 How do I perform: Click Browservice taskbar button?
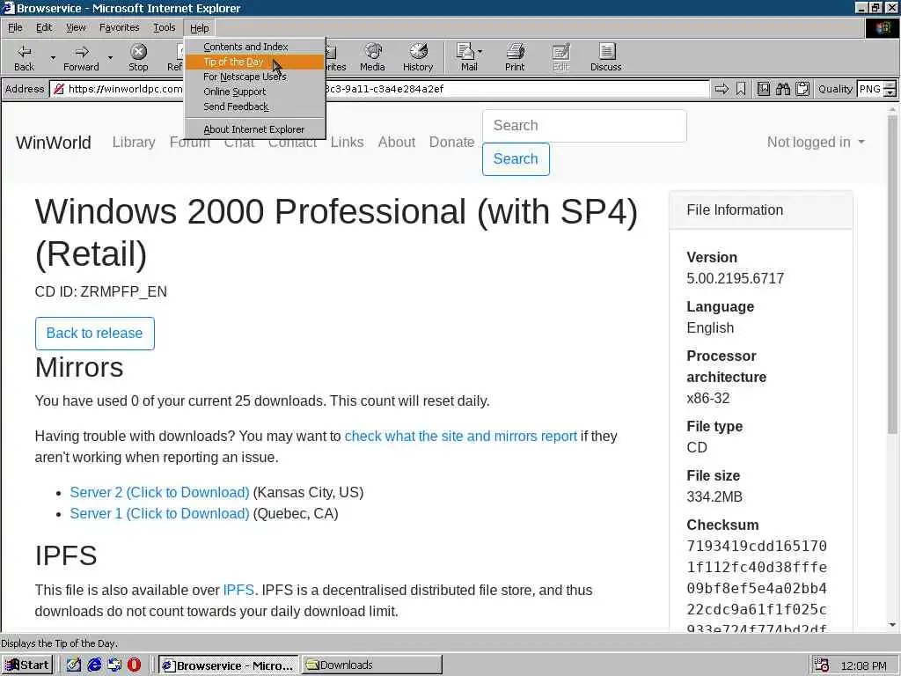[x=229, y=665]
